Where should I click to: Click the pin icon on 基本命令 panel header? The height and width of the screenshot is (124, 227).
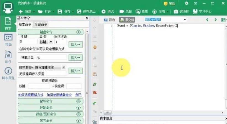pyautogui.click(x=87, y=18)
